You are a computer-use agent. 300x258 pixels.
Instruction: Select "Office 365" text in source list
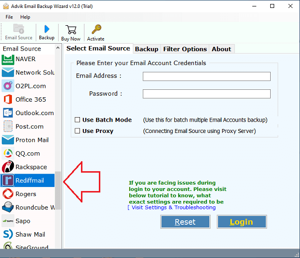coord(31,100)
